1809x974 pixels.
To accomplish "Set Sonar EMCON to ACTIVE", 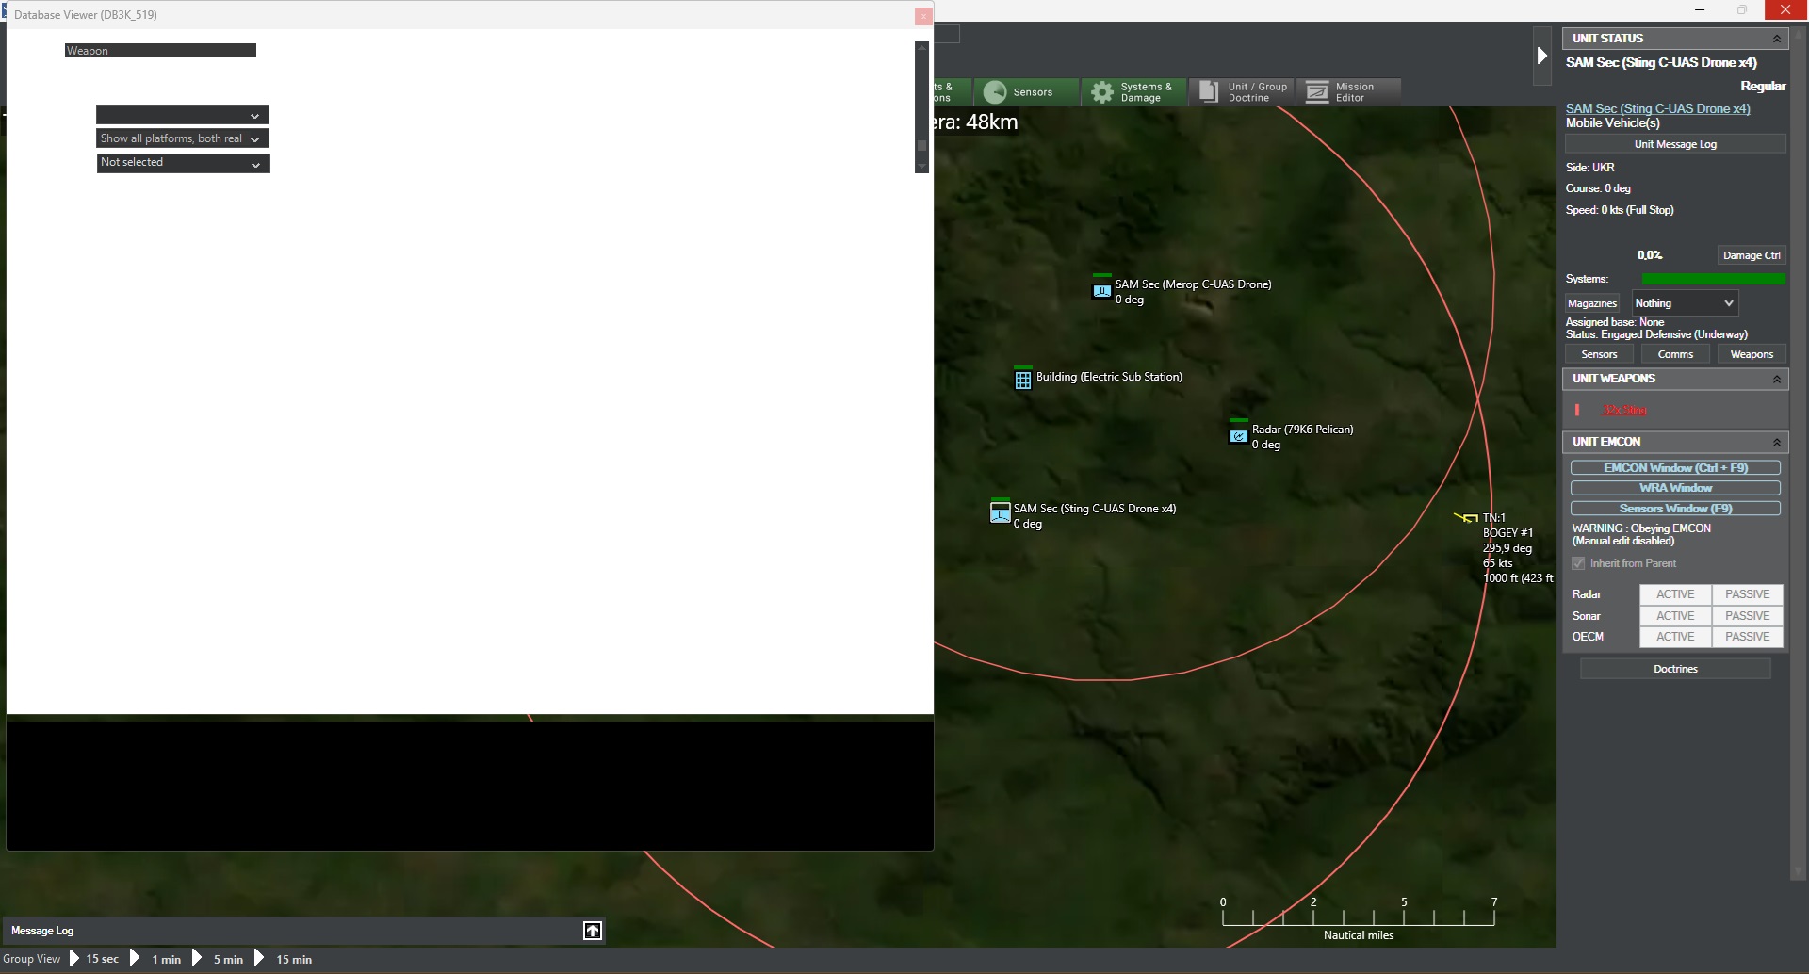I will tap(1675, 616).
